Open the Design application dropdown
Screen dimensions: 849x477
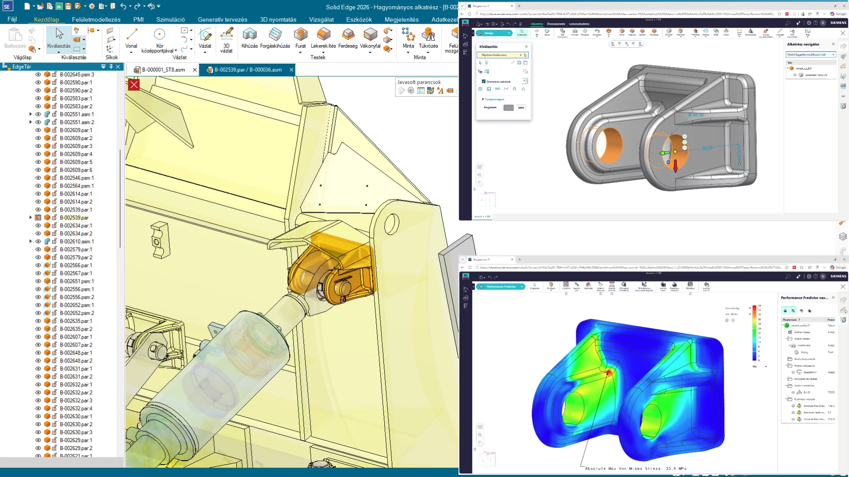point(494,33)
